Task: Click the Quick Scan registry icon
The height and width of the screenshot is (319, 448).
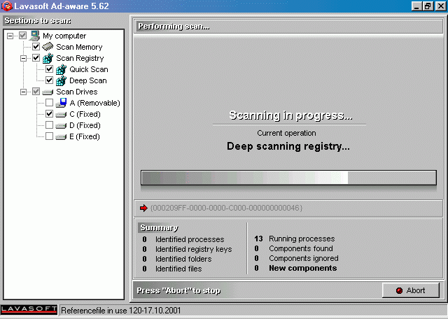Action: click(61, 69)
